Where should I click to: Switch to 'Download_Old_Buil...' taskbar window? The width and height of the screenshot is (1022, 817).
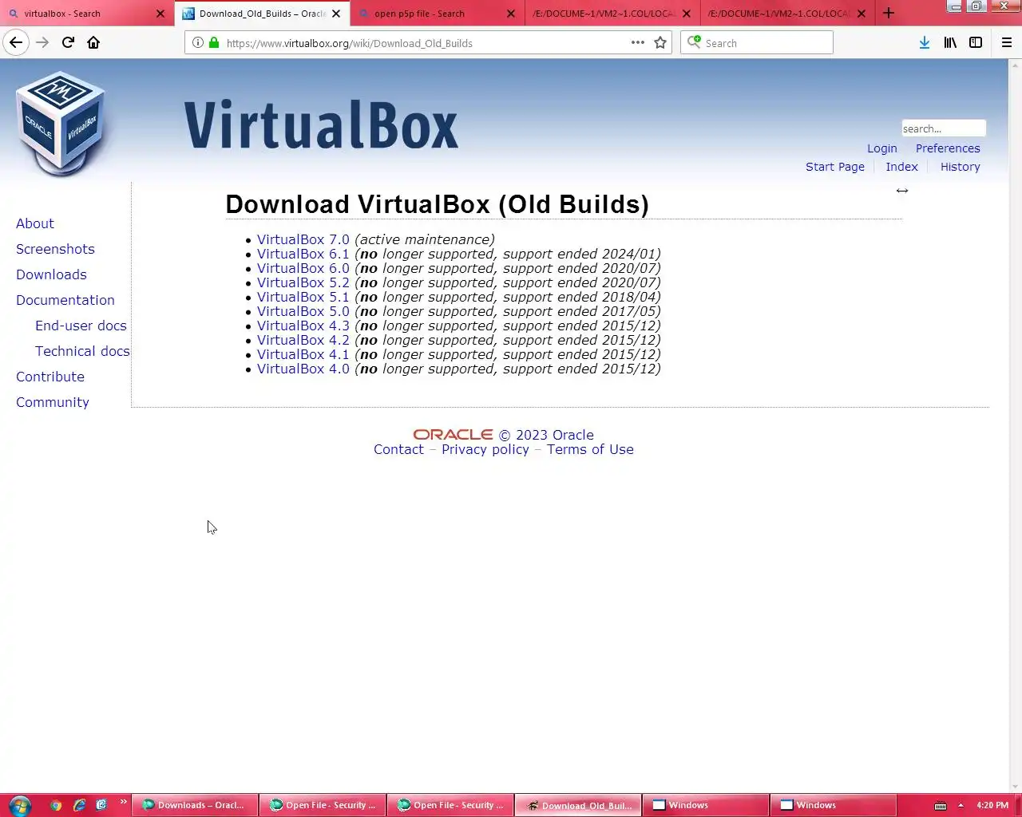(578, 805)
